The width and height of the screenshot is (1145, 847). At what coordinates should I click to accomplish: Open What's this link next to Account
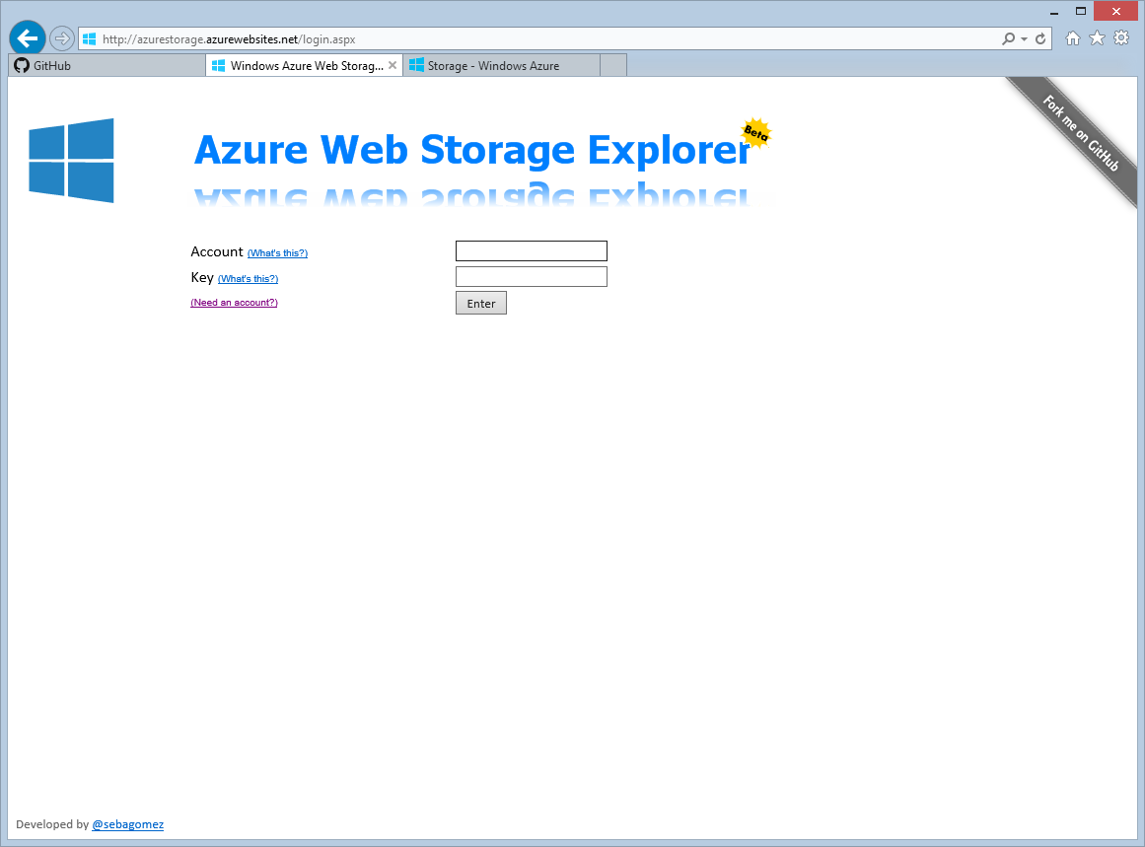(277, 253)
